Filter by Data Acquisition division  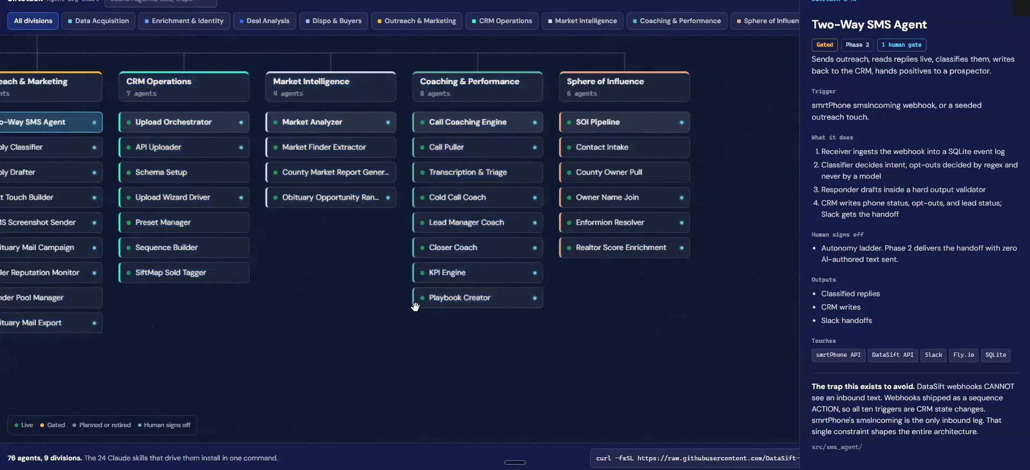tap(98, 21)
